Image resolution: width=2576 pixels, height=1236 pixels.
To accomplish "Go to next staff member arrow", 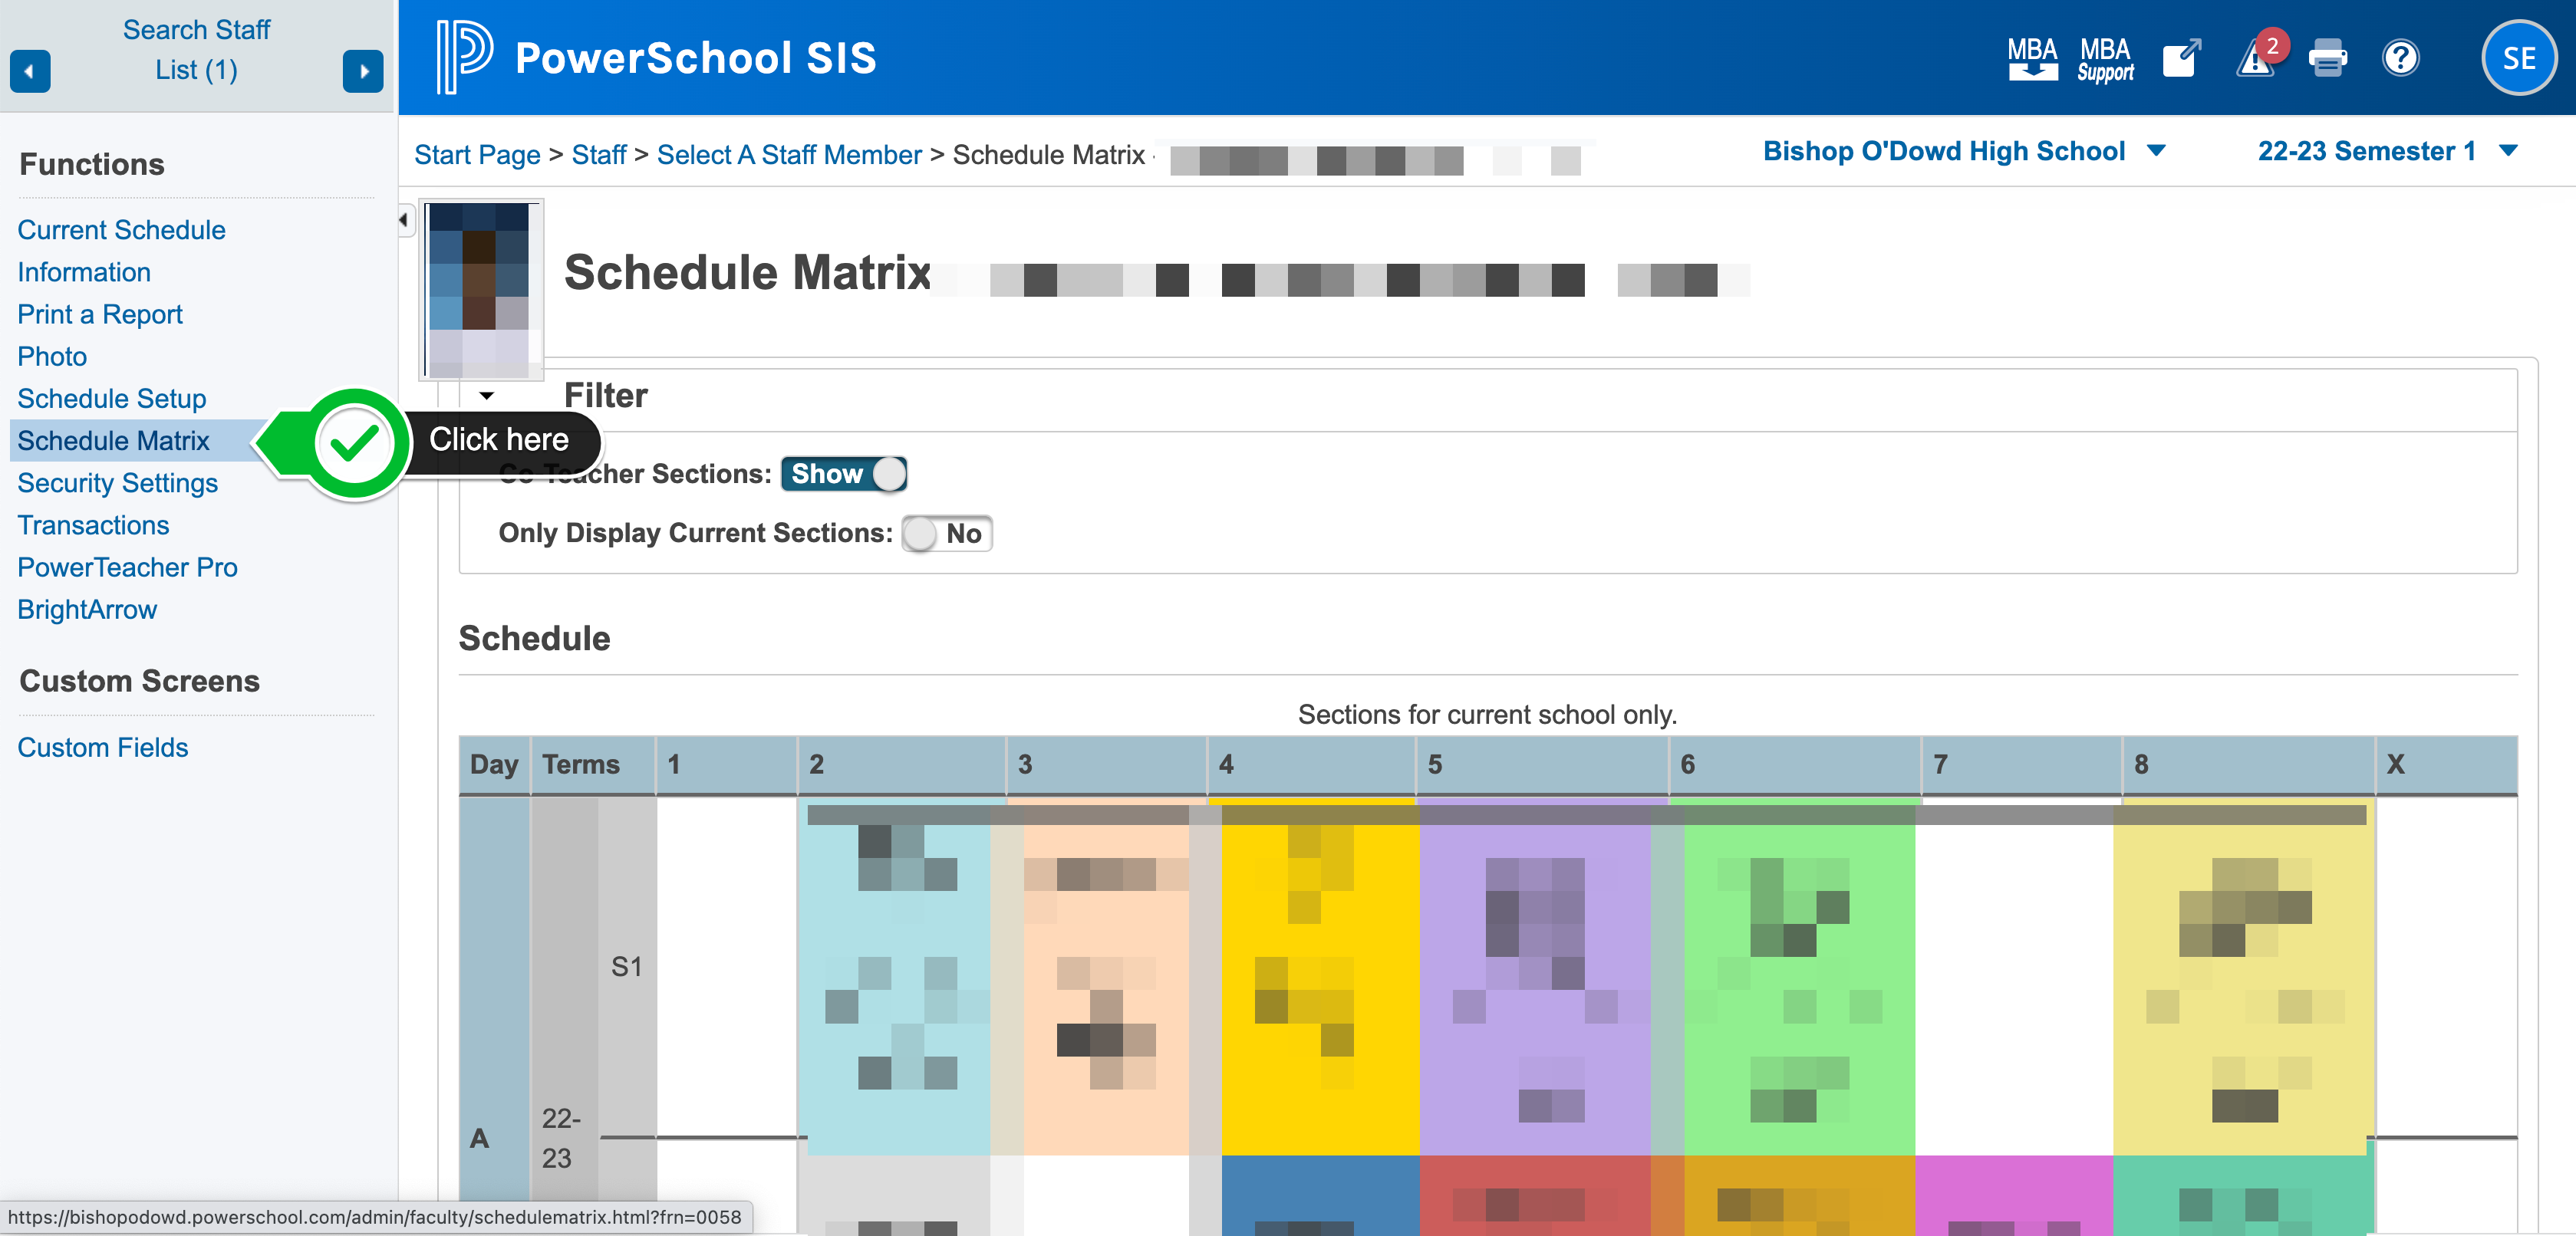I will pos(363,71).
